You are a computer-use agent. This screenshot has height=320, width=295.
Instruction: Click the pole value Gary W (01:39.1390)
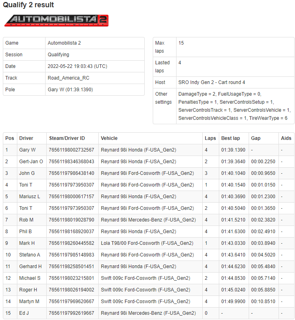71,90
